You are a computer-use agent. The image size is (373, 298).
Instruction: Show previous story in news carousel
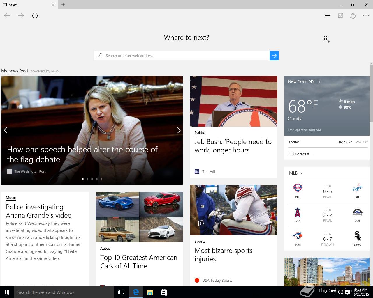click(x=5, y=130)
